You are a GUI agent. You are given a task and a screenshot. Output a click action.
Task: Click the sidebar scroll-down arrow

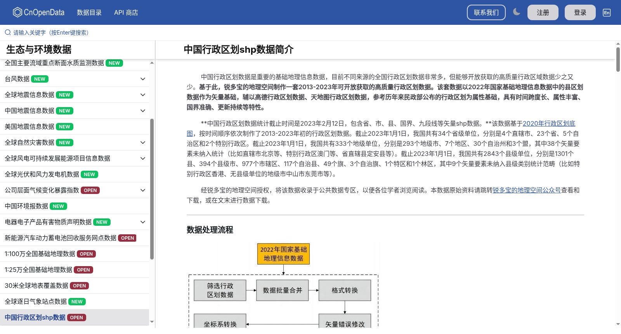point(152,322)
